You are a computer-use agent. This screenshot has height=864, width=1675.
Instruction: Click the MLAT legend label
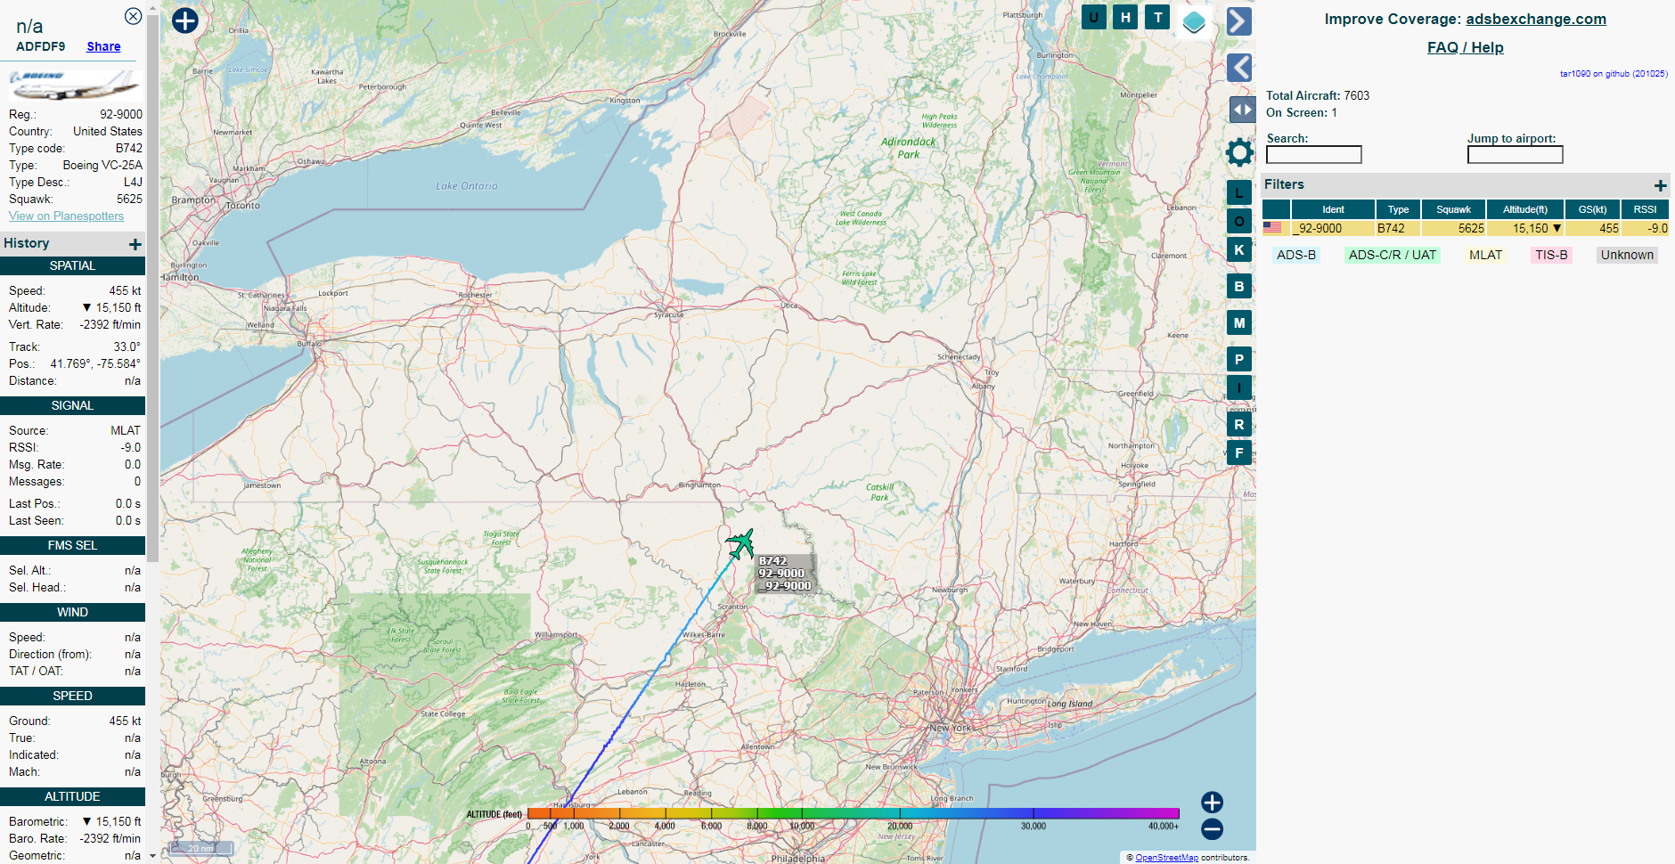pos(1485,255)
